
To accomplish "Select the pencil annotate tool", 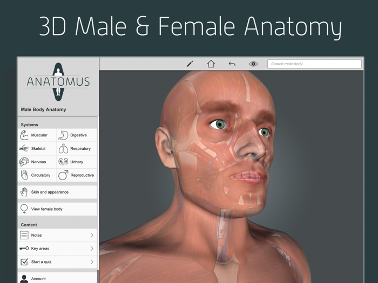I will pos(190,64).
